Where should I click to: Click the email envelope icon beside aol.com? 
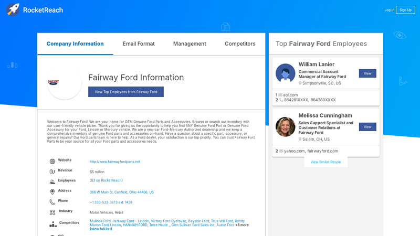pyautogui.click(x=280, y=95)
